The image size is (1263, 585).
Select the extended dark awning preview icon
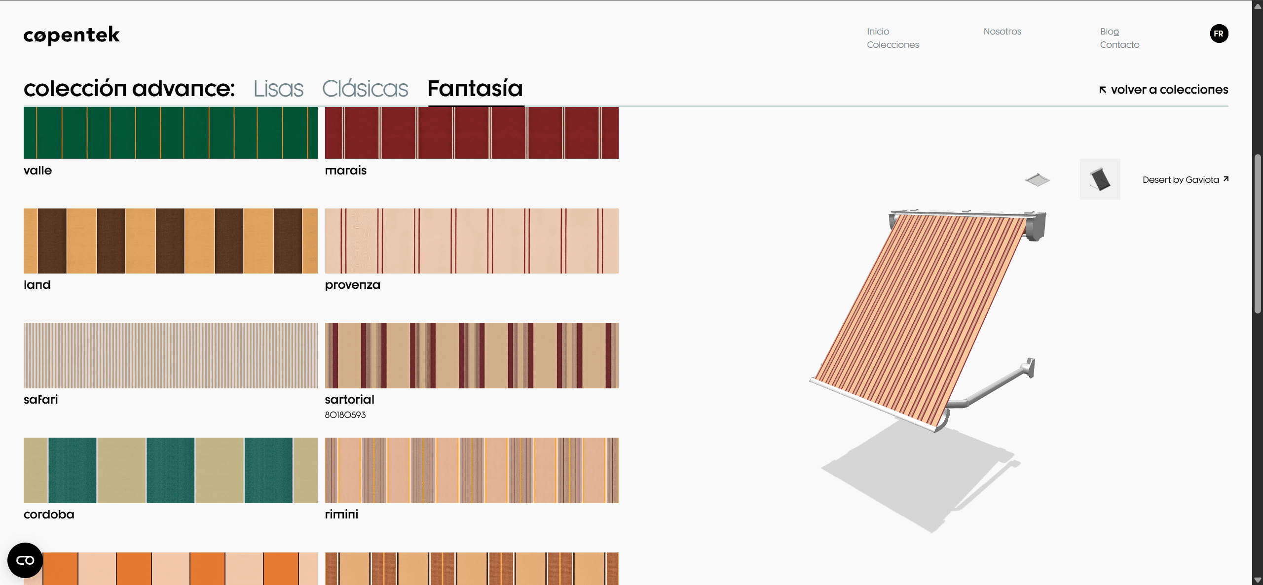pyautogui.click(x=1100, y=179)
